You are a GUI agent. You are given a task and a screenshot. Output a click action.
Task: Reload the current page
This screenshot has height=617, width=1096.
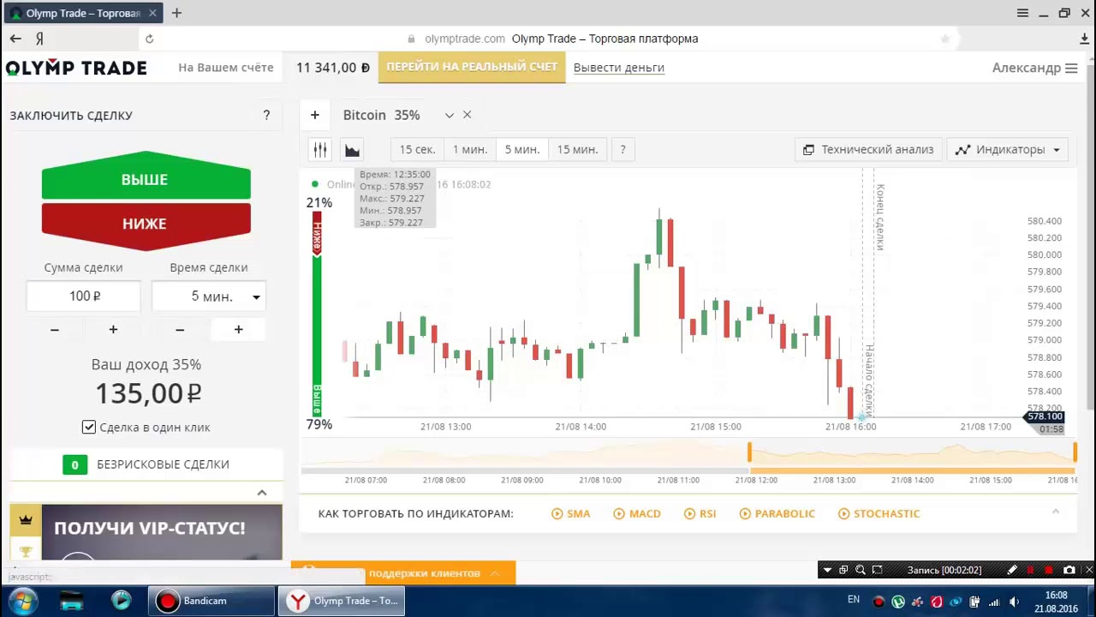point(149,39)
